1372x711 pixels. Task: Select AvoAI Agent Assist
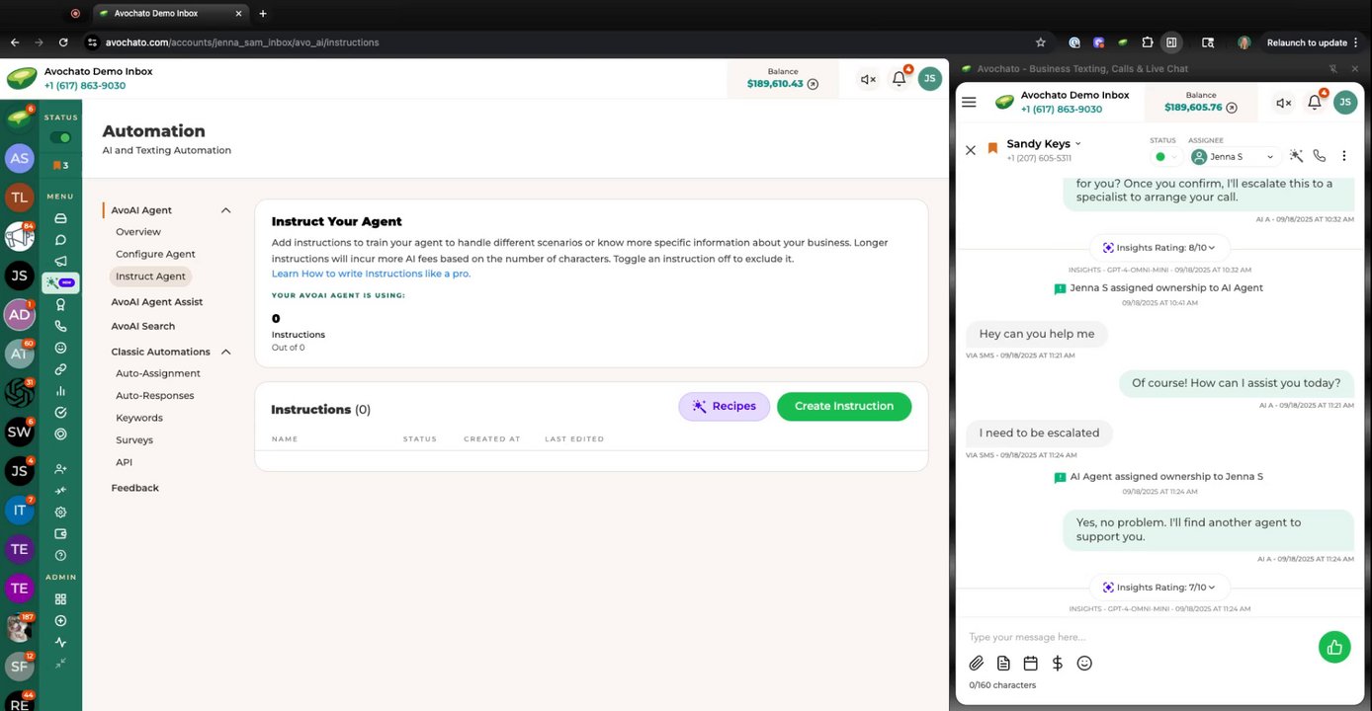[157, 302]
